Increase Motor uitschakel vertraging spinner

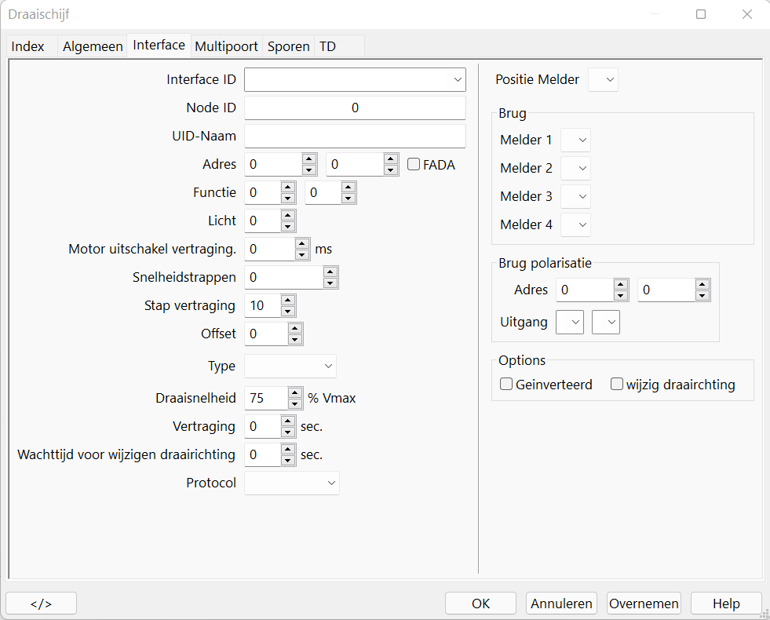point(302,244)
